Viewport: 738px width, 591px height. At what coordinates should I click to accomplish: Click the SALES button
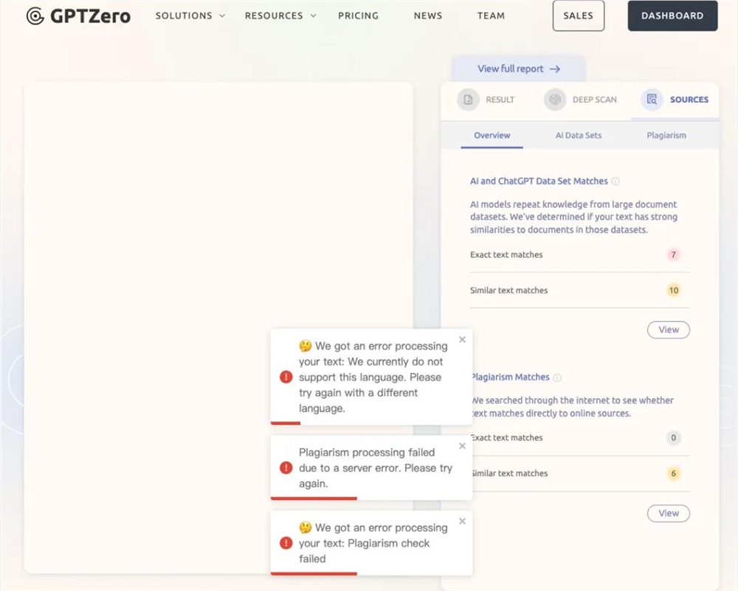coord(579,16)
